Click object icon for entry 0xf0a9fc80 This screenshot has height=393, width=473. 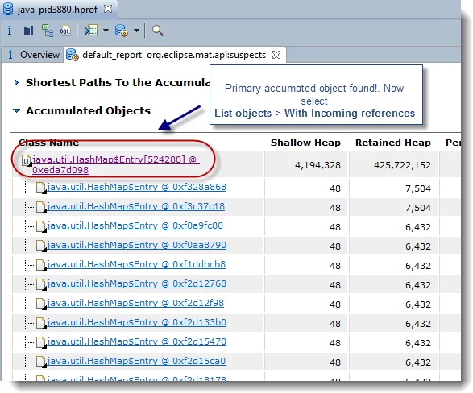[41, 226]
